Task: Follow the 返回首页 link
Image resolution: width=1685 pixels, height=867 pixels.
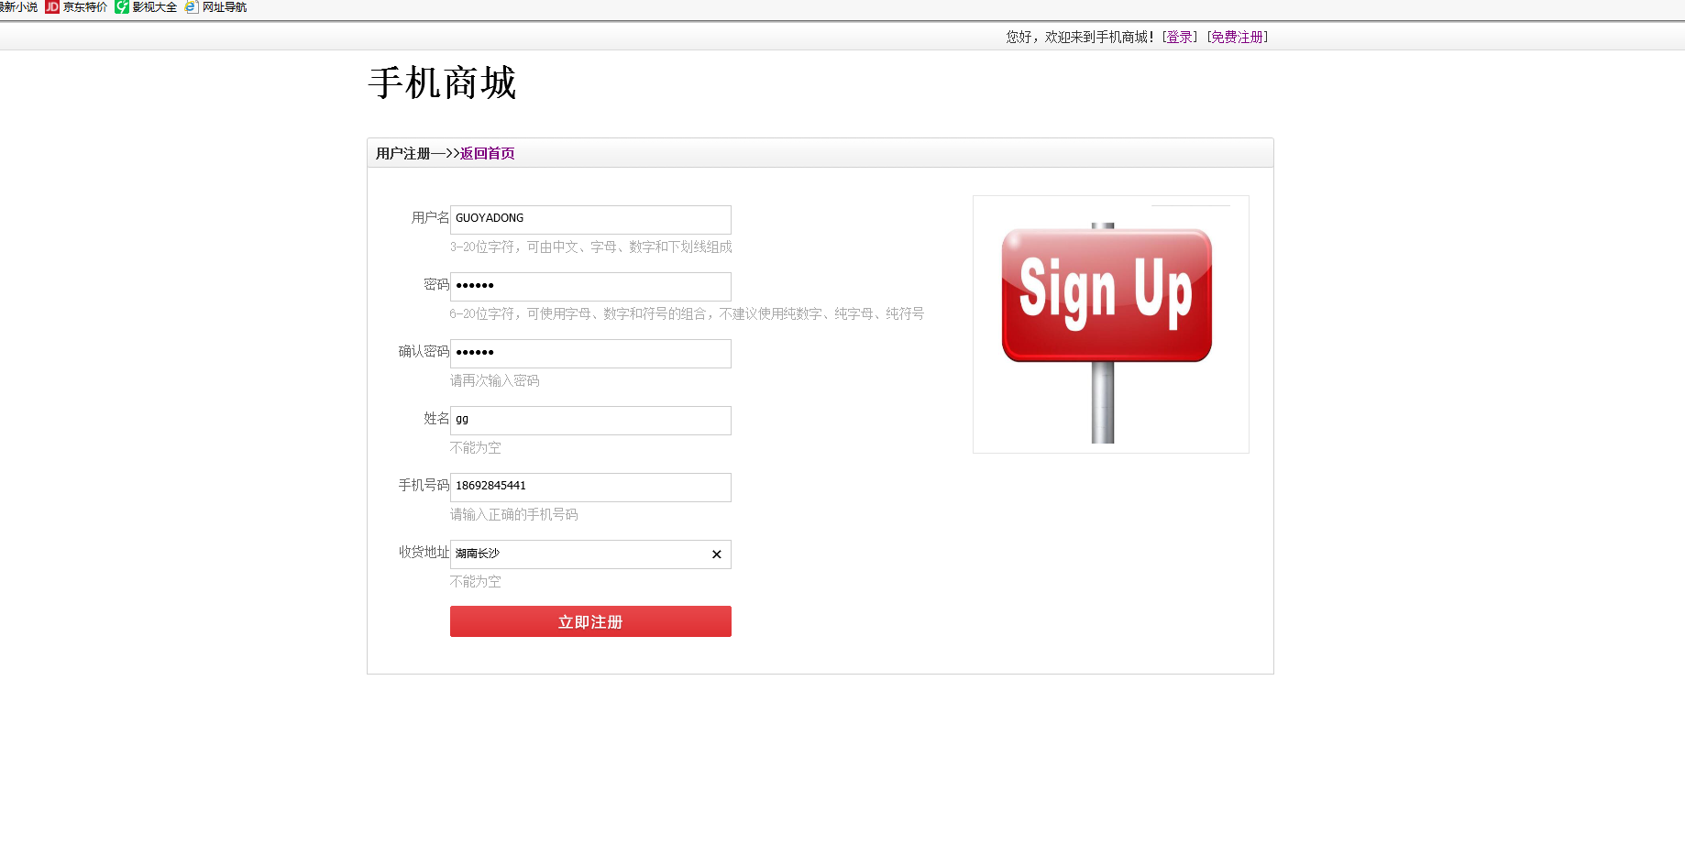Action: click(x=488, y=153)
